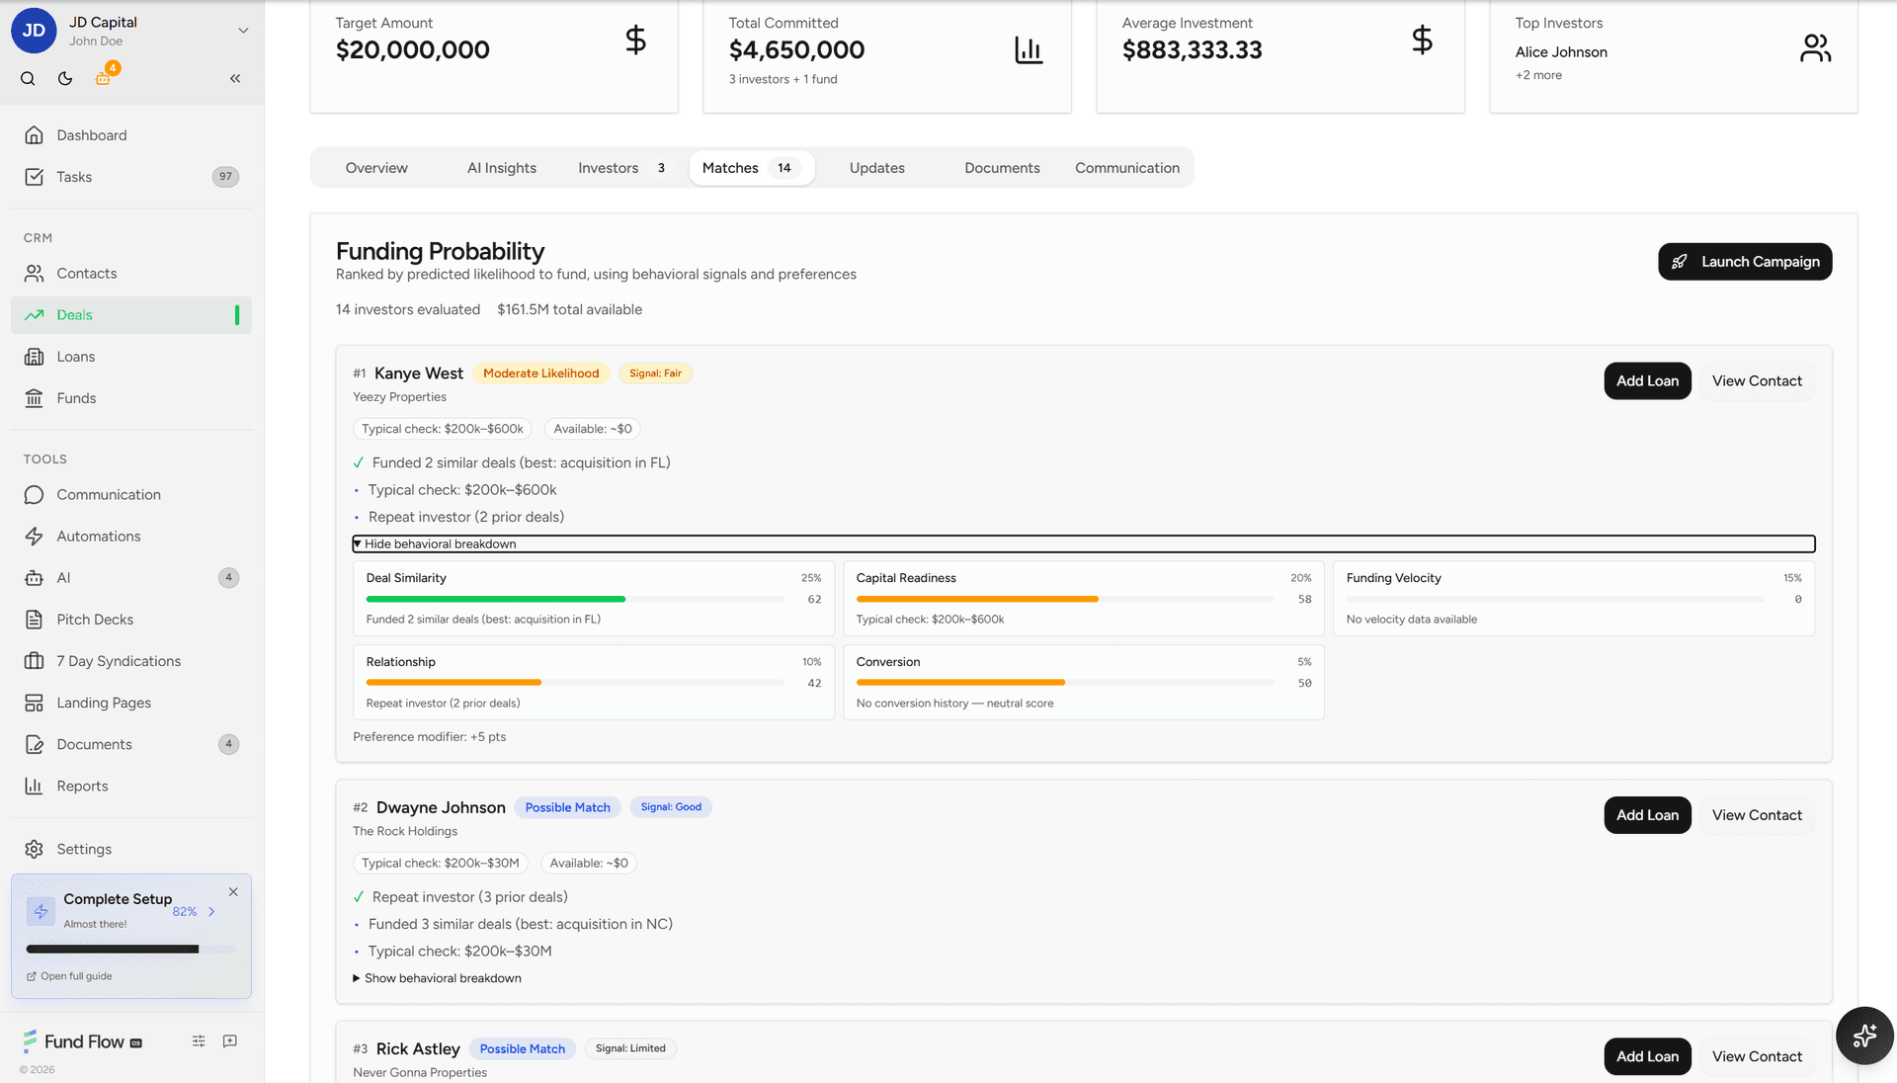
Task: Add Loan for Kanye West
Action: 1647,381
